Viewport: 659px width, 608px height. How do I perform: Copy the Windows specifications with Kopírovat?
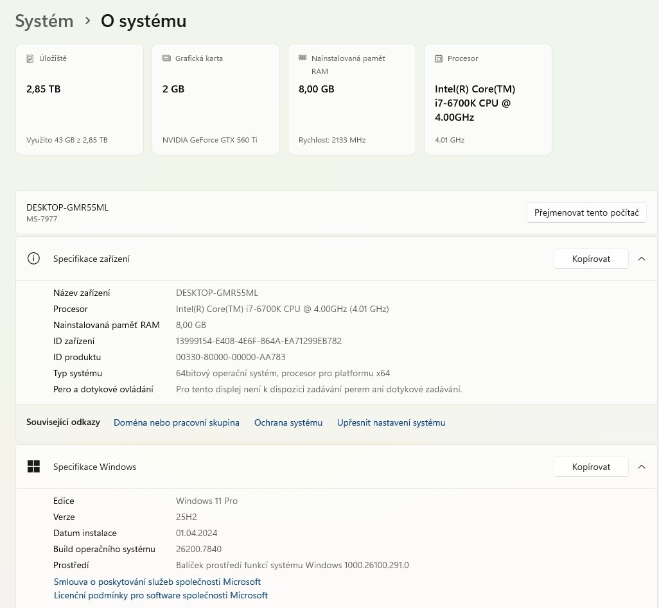[x=591, y=467]
